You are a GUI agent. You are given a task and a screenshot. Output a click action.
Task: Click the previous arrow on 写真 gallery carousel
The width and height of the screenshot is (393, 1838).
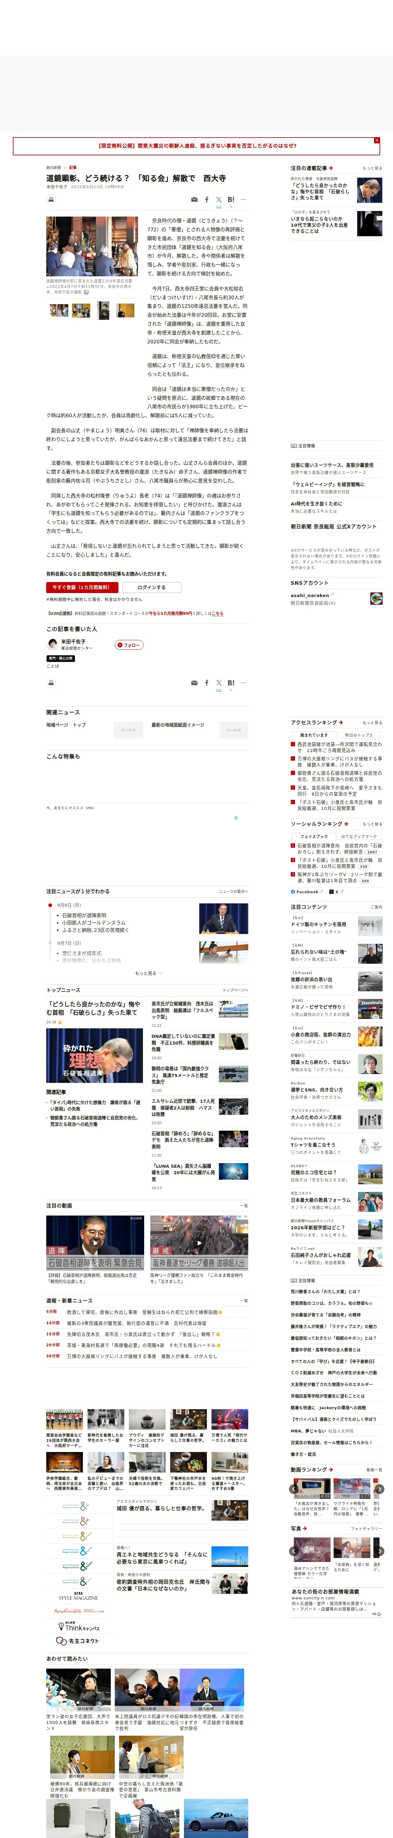click(294, 1551)
